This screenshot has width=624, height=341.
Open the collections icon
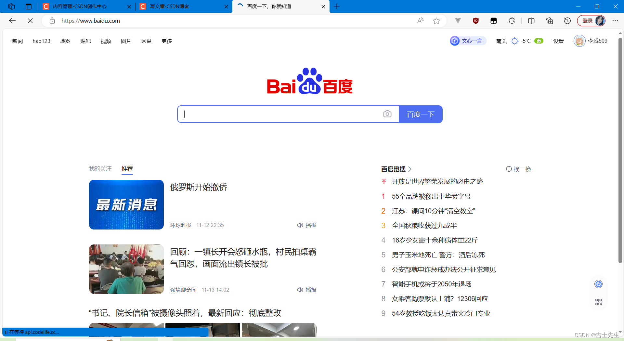coord(550,21)
